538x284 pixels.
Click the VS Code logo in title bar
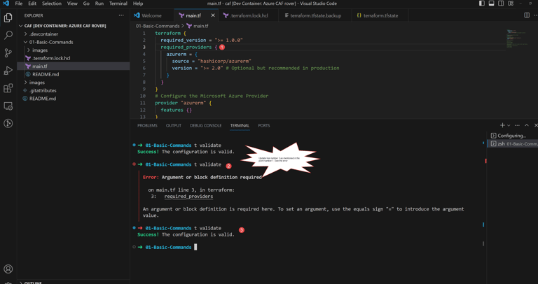click(6, 3)
